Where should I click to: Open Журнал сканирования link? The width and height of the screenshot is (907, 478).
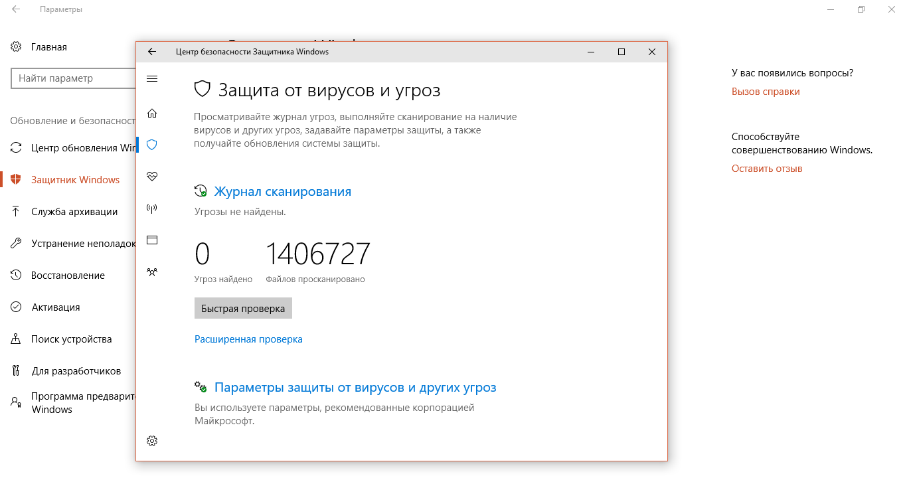point(282,191)
